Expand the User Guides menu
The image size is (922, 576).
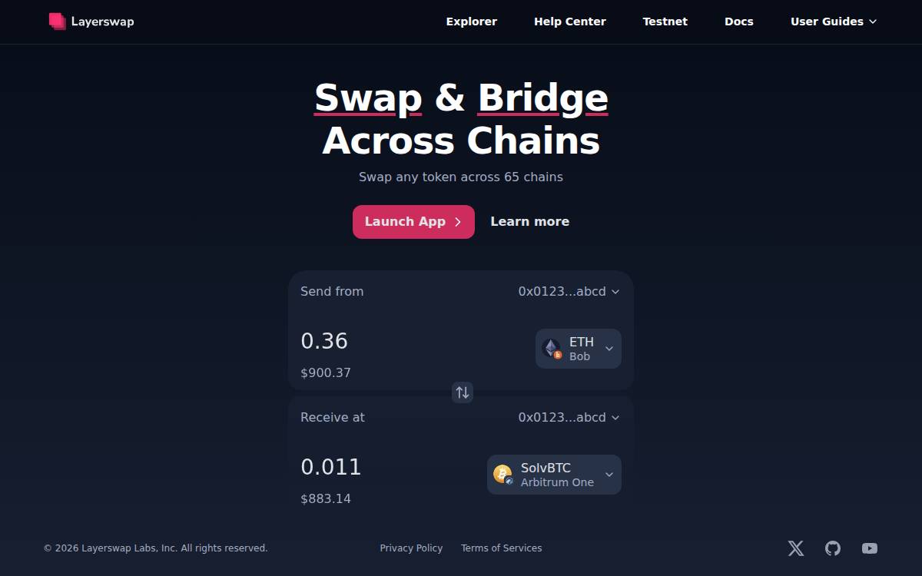click(834, 22)
